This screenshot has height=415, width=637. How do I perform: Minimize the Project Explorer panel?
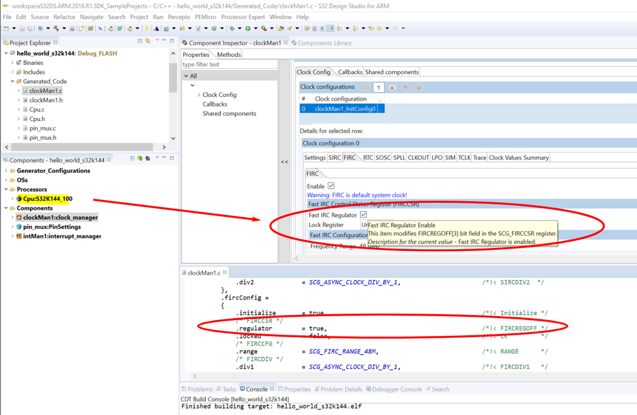[x=164, y=40]
